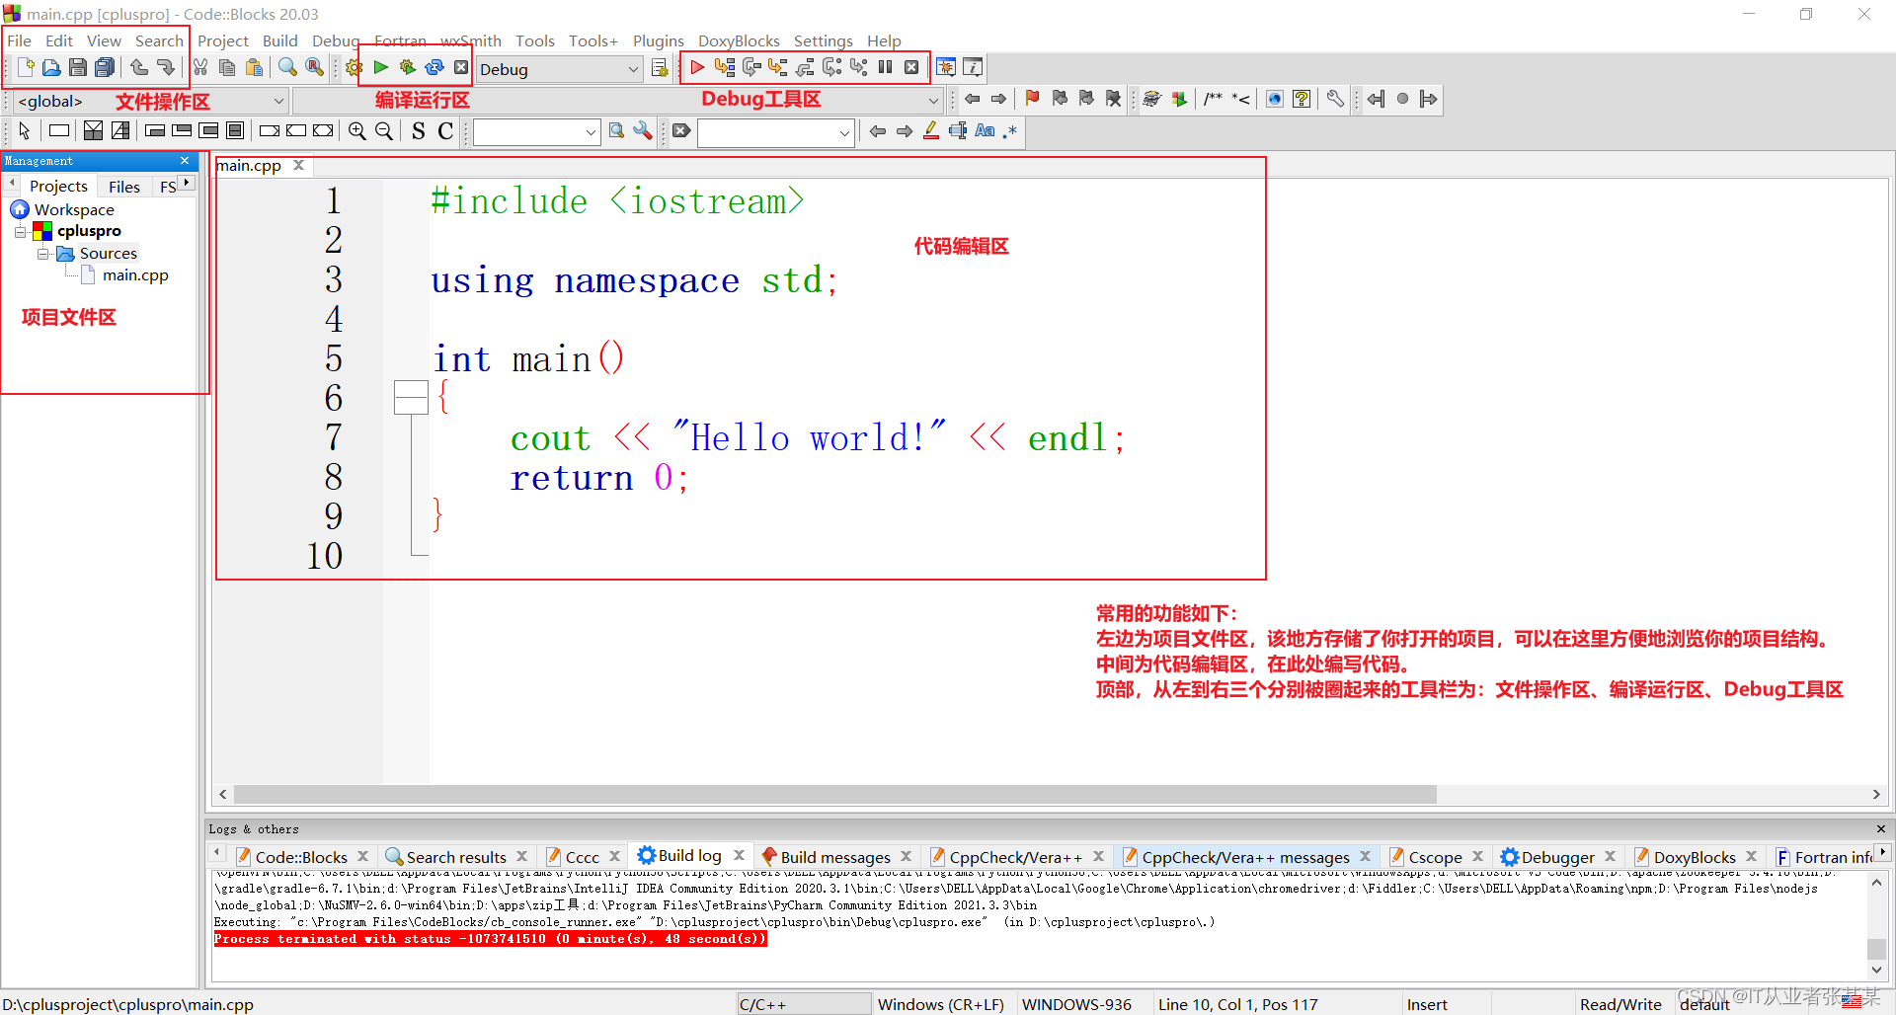Click the Save all files icon
This screenshot has width=1896, height=1015.
[105, 67]
